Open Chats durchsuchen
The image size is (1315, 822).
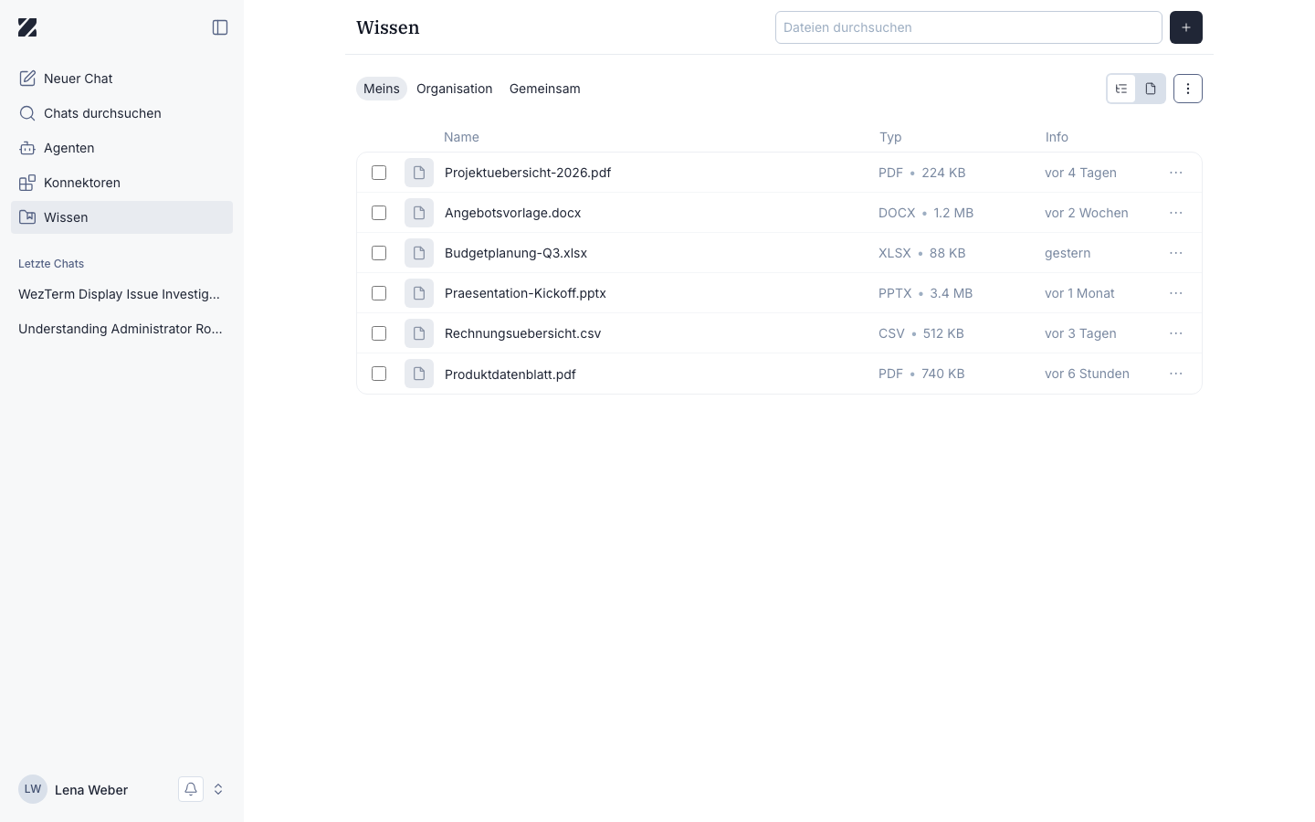point(121,113)
